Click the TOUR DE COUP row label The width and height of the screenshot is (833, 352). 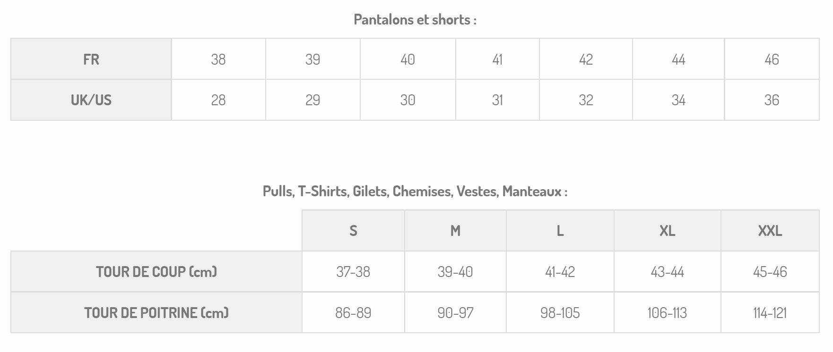click(x=156, y=272)
